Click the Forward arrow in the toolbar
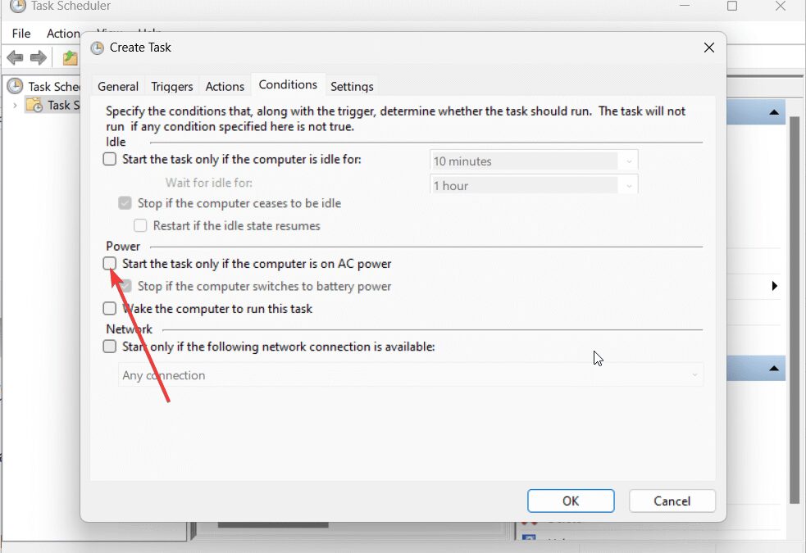 [38, 57]
